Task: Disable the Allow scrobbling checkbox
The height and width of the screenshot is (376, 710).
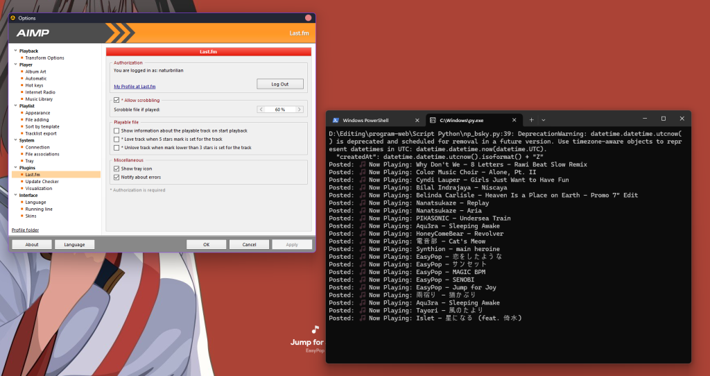Action: click(116, 100)
